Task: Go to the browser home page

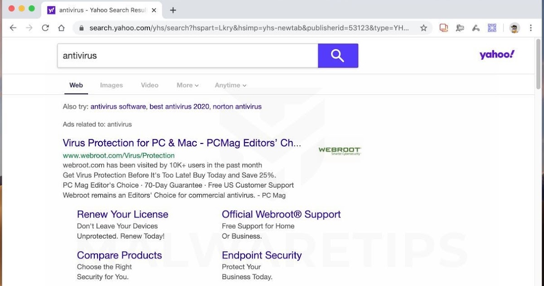Action: (x=62, y=28)
